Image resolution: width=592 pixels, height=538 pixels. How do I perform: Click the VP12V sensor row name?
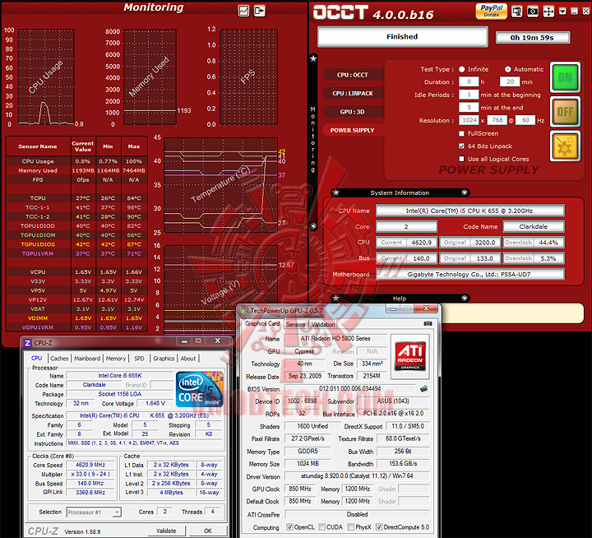(x=38, y=299)
